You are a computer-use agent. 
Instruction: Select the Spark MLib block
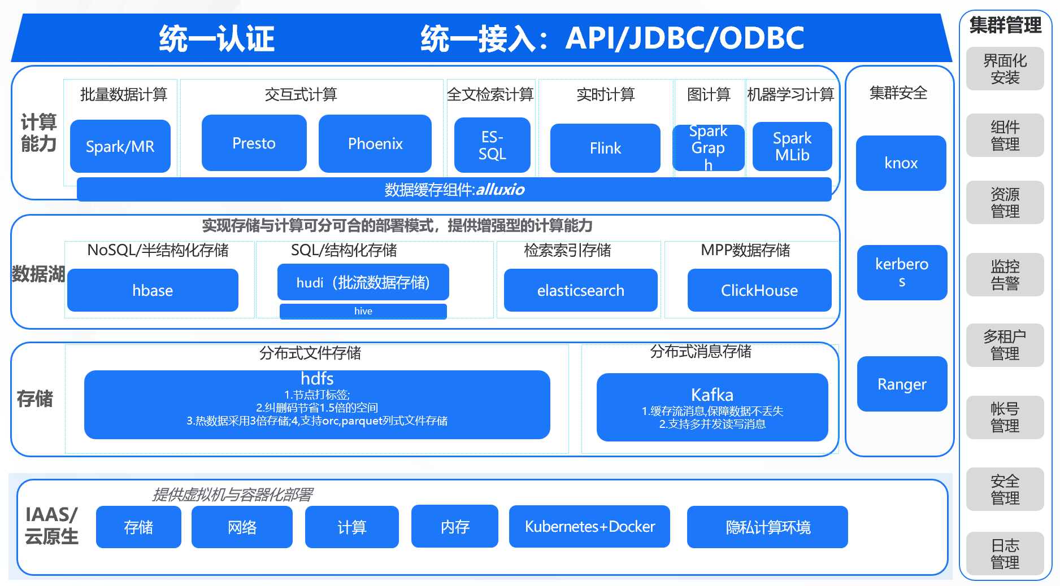[x=792, y=146]
